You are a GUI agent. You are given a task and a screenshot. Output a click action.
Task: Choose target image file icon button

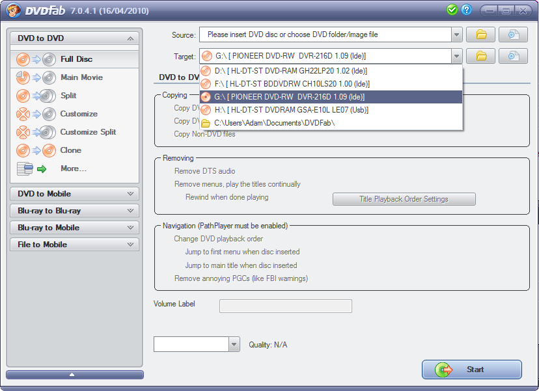point(513,56)
